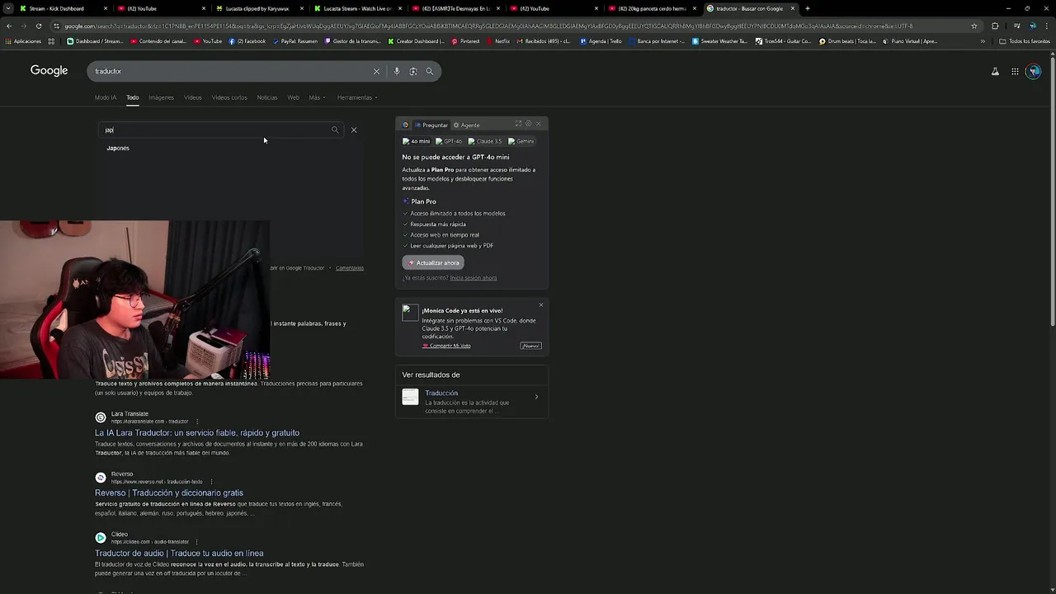This screenshot has width=1056, height=594.
Task: Close the Monica assistant panel
Action: tap(539, 124)
